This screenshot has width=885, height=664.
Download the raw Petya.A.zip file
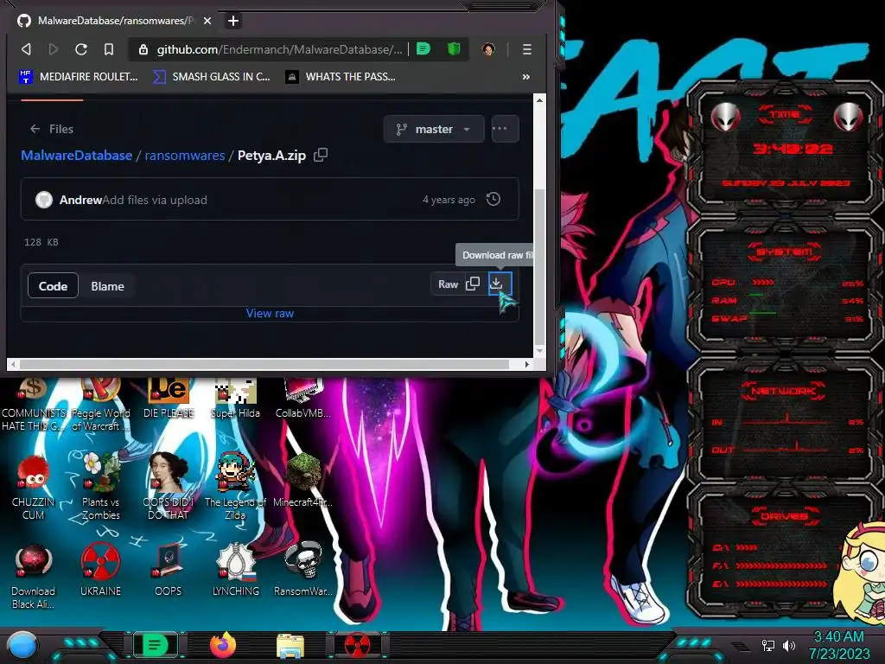(500, 284)
